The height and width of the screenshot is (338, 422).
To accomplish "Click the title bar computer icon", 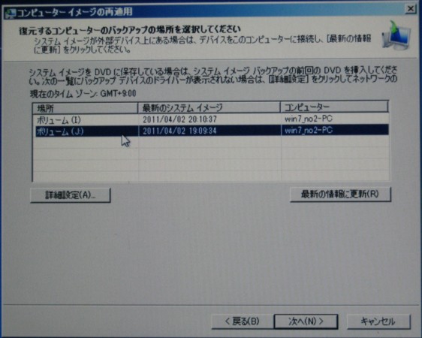I will click(x=11, y=13).
